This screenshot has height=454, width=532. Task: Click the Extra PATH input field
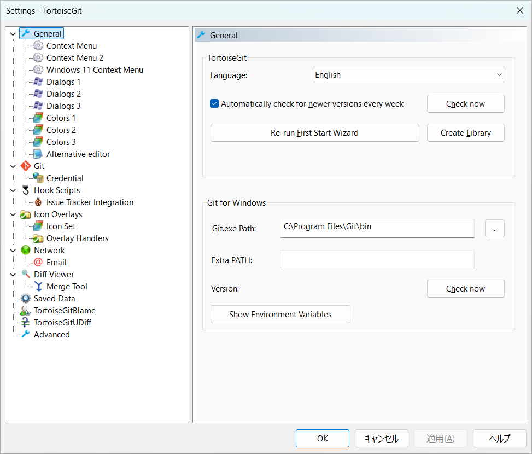tap(377, 260)
